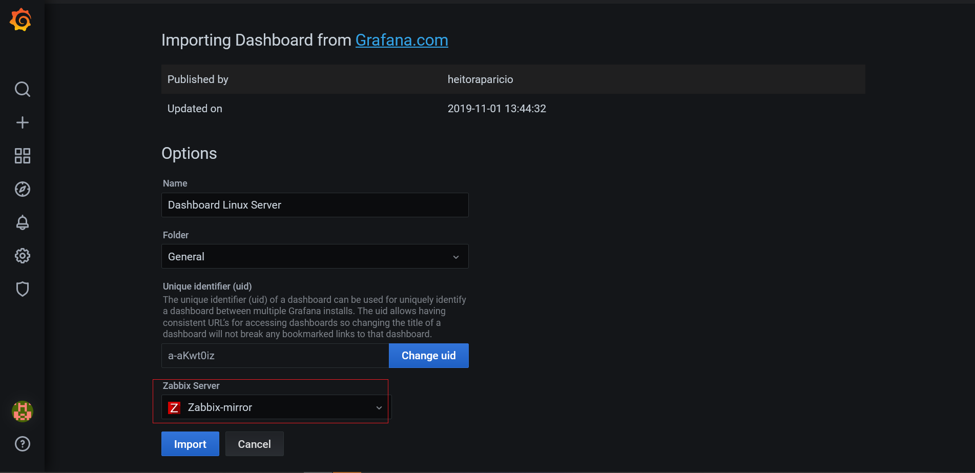Image resolution: width=975 pixels, height=473 pixels.
Task: Open the Dashboards grid icon
Action: (22, 156)
